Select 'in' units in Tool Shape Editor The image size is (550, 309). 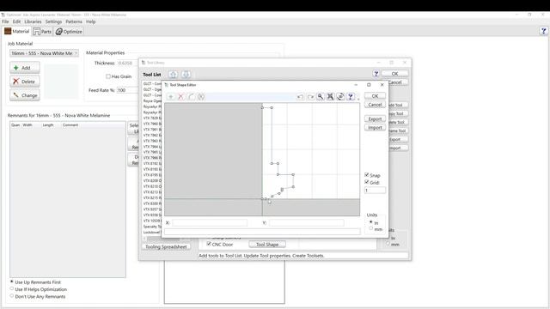click(371, 222)
